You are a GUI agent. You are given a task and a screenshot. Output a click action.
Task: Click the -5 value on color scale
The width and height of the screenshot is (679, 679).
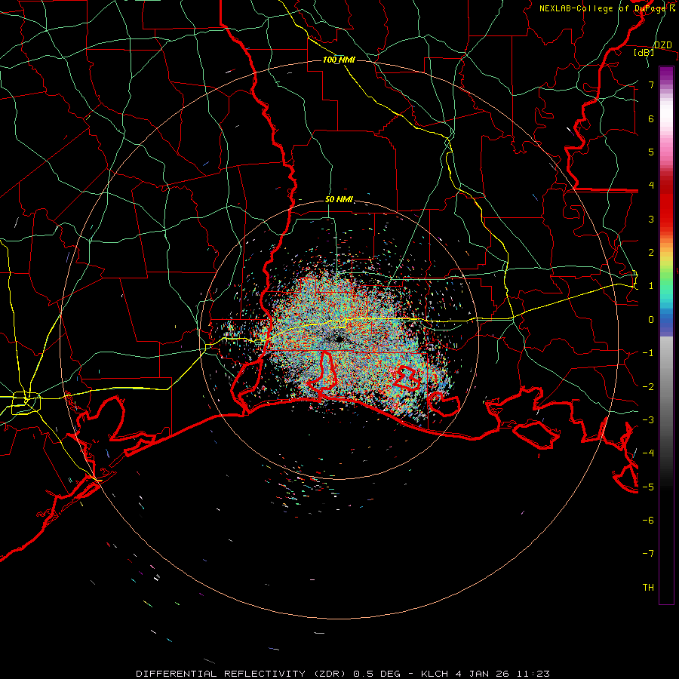click(x=648, y=487)
